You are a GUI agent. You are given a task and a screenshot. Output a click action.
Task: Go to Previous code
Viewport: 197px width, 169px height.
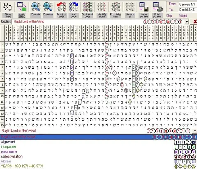click(62, 7)
